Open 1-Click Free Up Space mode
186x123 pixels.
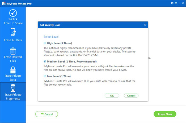coord(13,13)
